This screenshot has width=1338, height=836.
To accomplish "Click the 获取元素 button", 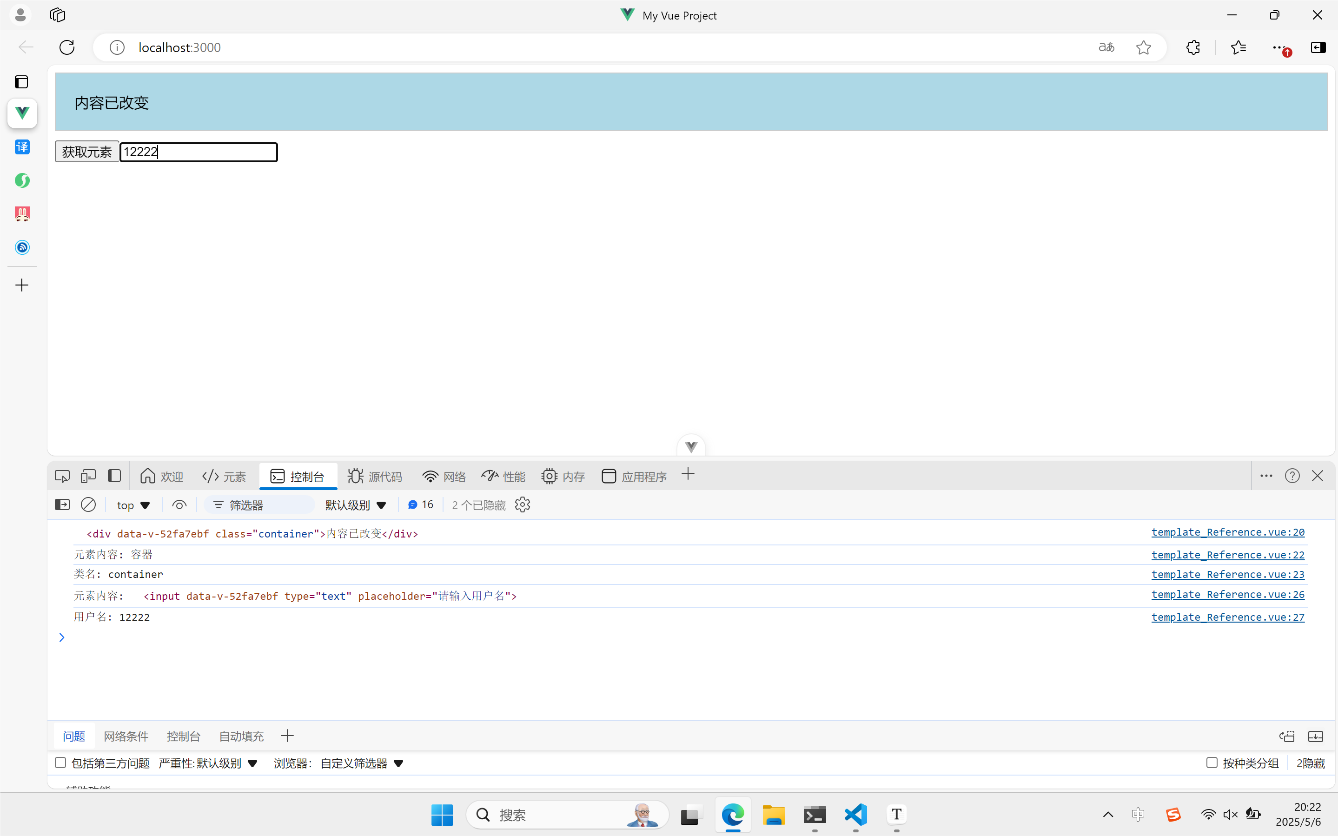I will click(x=87, y=152).
